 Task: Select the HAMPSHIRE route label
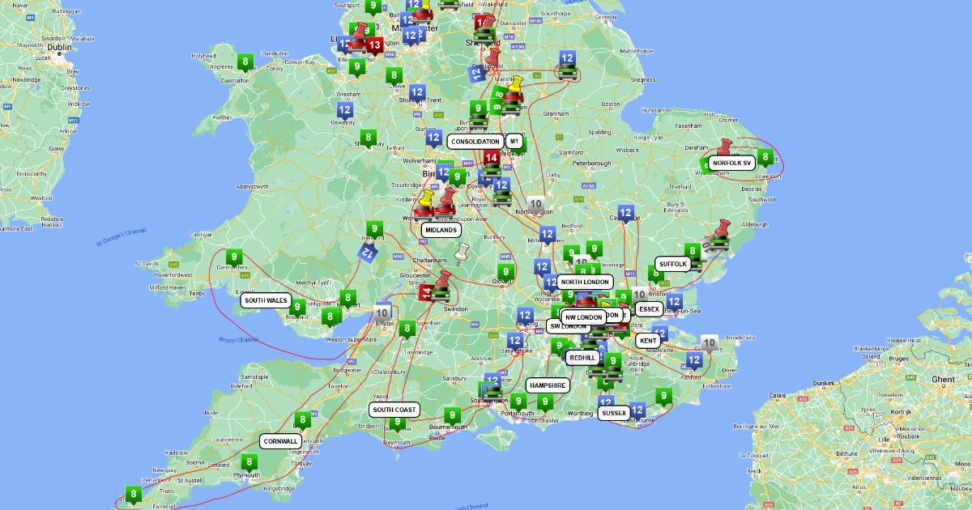pos(548,385)
